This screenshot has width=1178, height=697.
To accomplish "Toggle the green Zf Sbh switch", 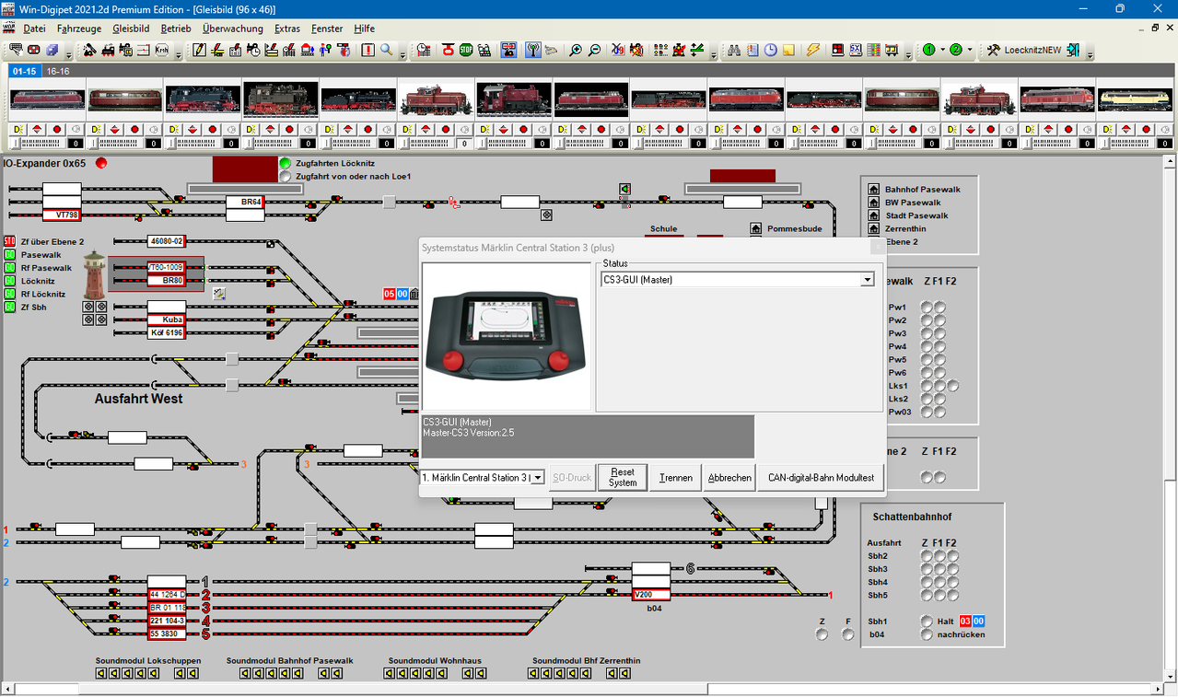I will (x=10, y=308).
